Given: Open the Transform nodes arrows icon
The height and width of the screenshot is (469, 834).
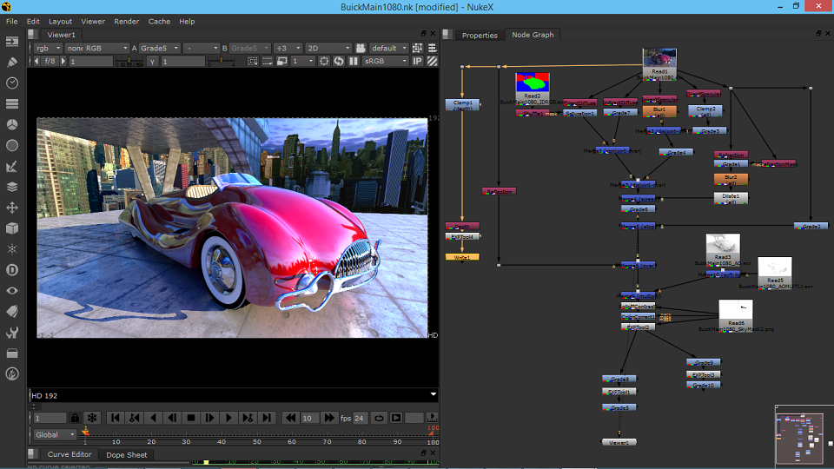Looking at the screenshot, I should 11,208.
